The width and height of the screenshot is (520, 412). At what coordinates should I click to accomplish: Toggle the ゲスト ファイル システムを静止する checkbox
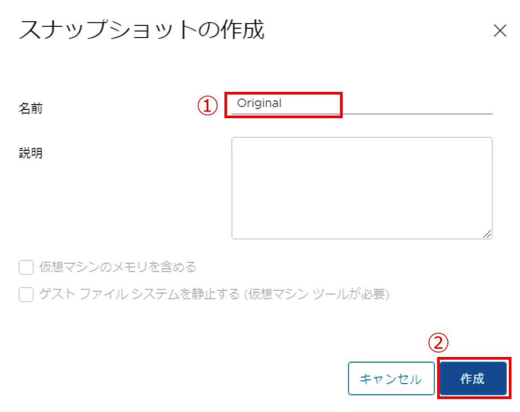point(26,295)
